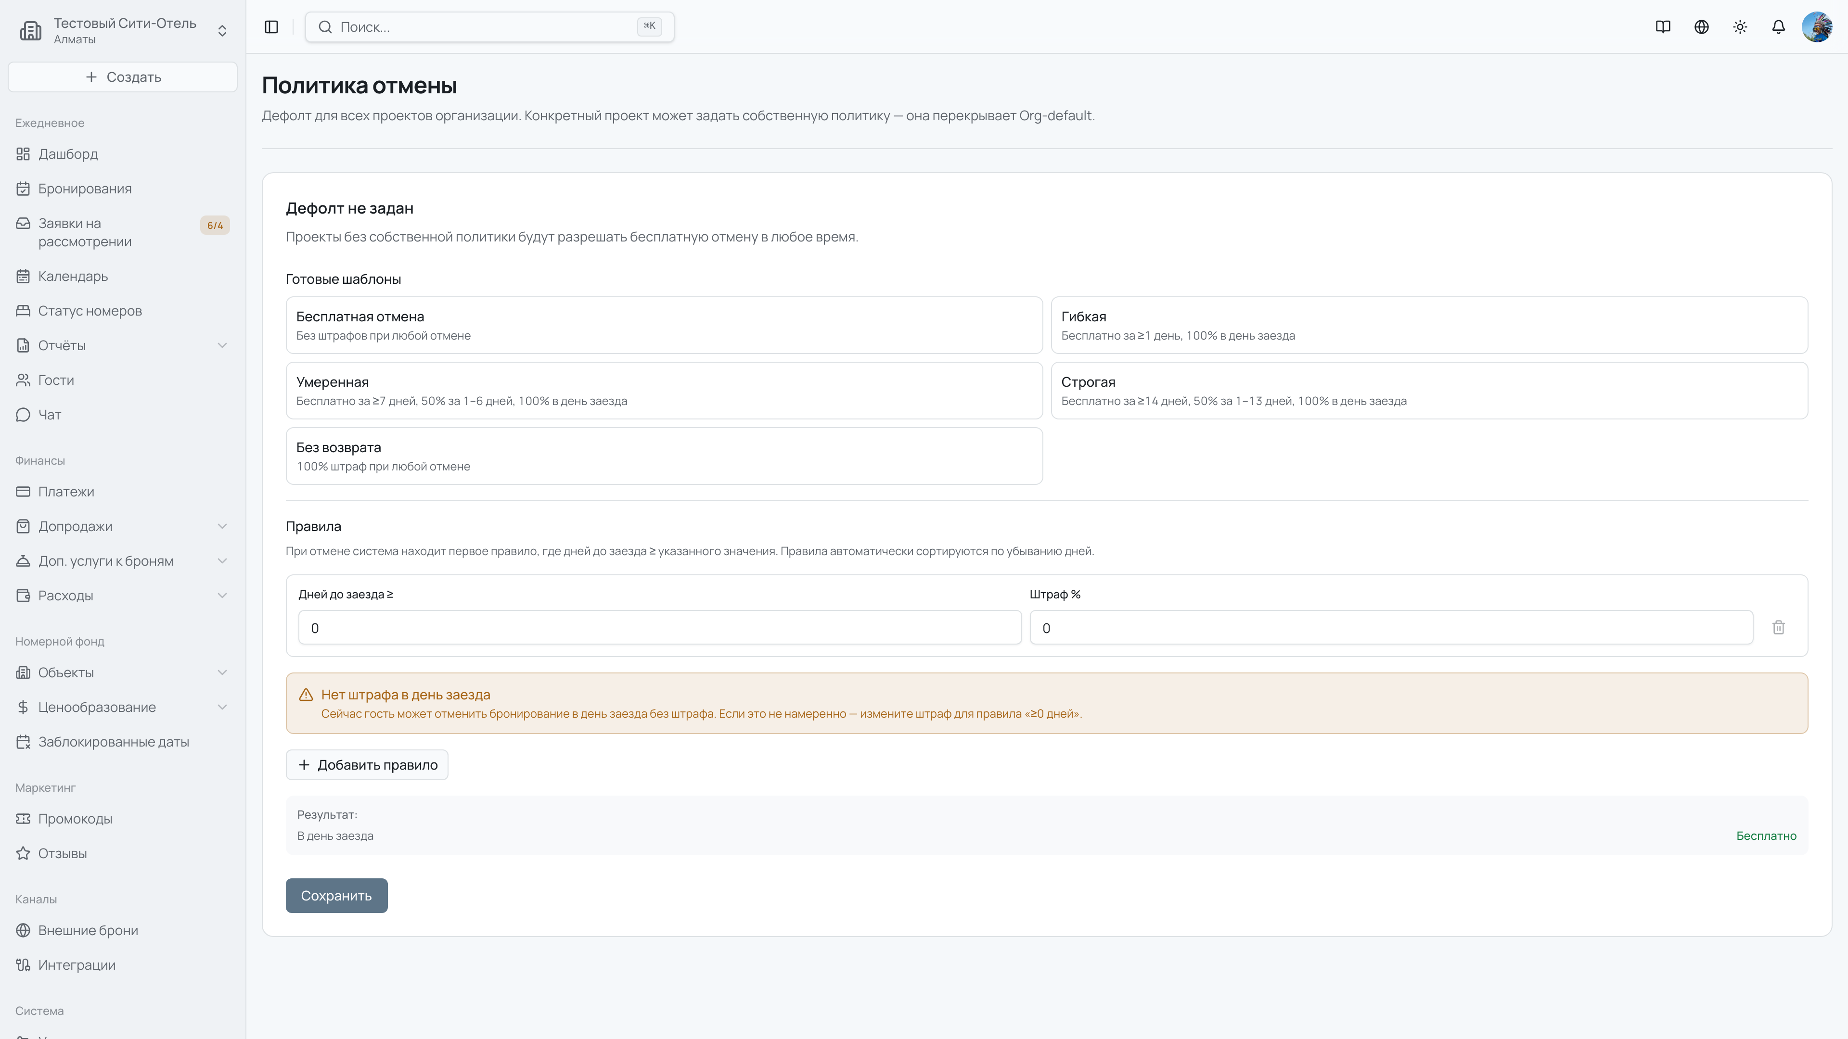
Task: Click the Гости people icon
Action: click(x=23, y=380)
